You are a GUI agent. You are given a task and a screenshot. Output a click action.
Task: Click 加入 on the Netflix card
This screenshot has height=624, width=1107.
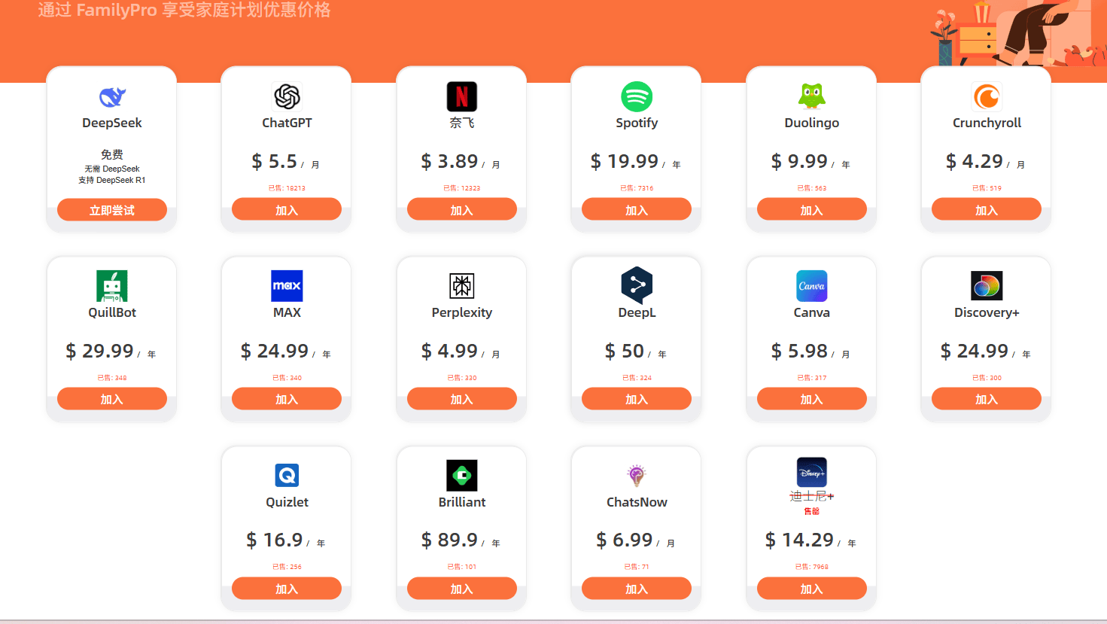click(461, 209)
